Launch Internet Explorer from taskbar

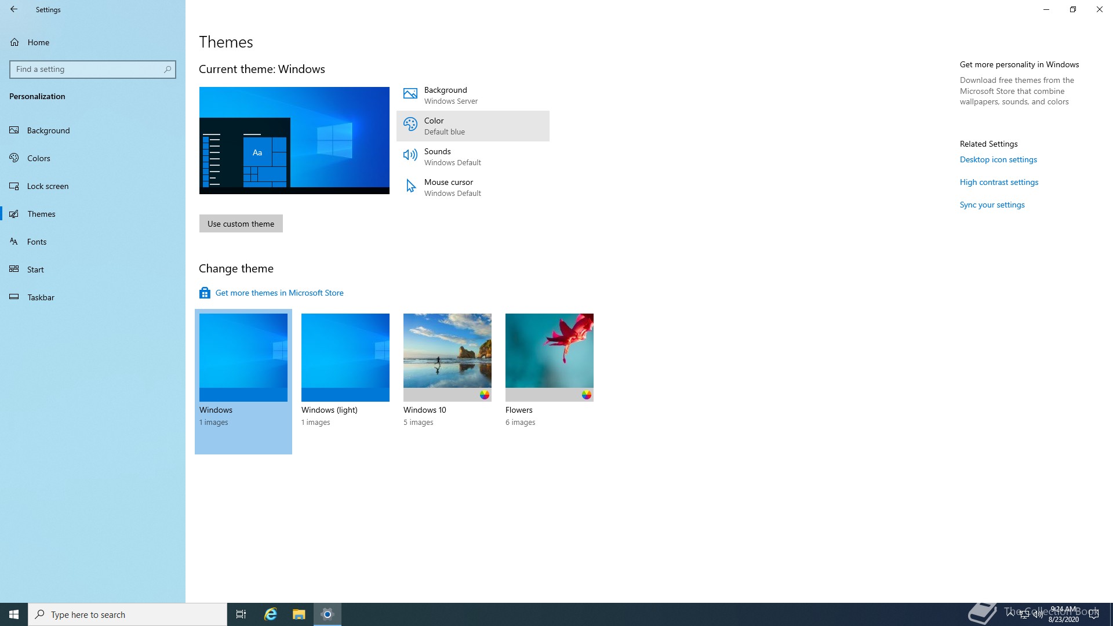pos(271,614)
